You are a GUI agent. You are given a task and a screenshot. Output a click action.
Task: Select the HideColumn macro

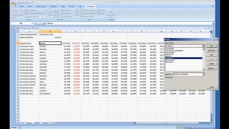[x=170, y=54]
